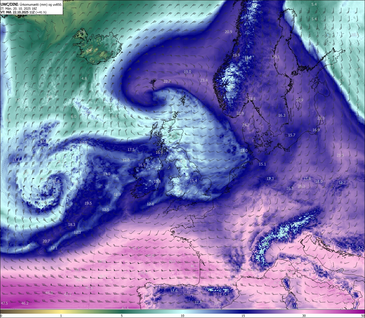Select the 19.5 value southwest of Ireland
The height and width of the screenshot is (318, 365).
(88, 203)
